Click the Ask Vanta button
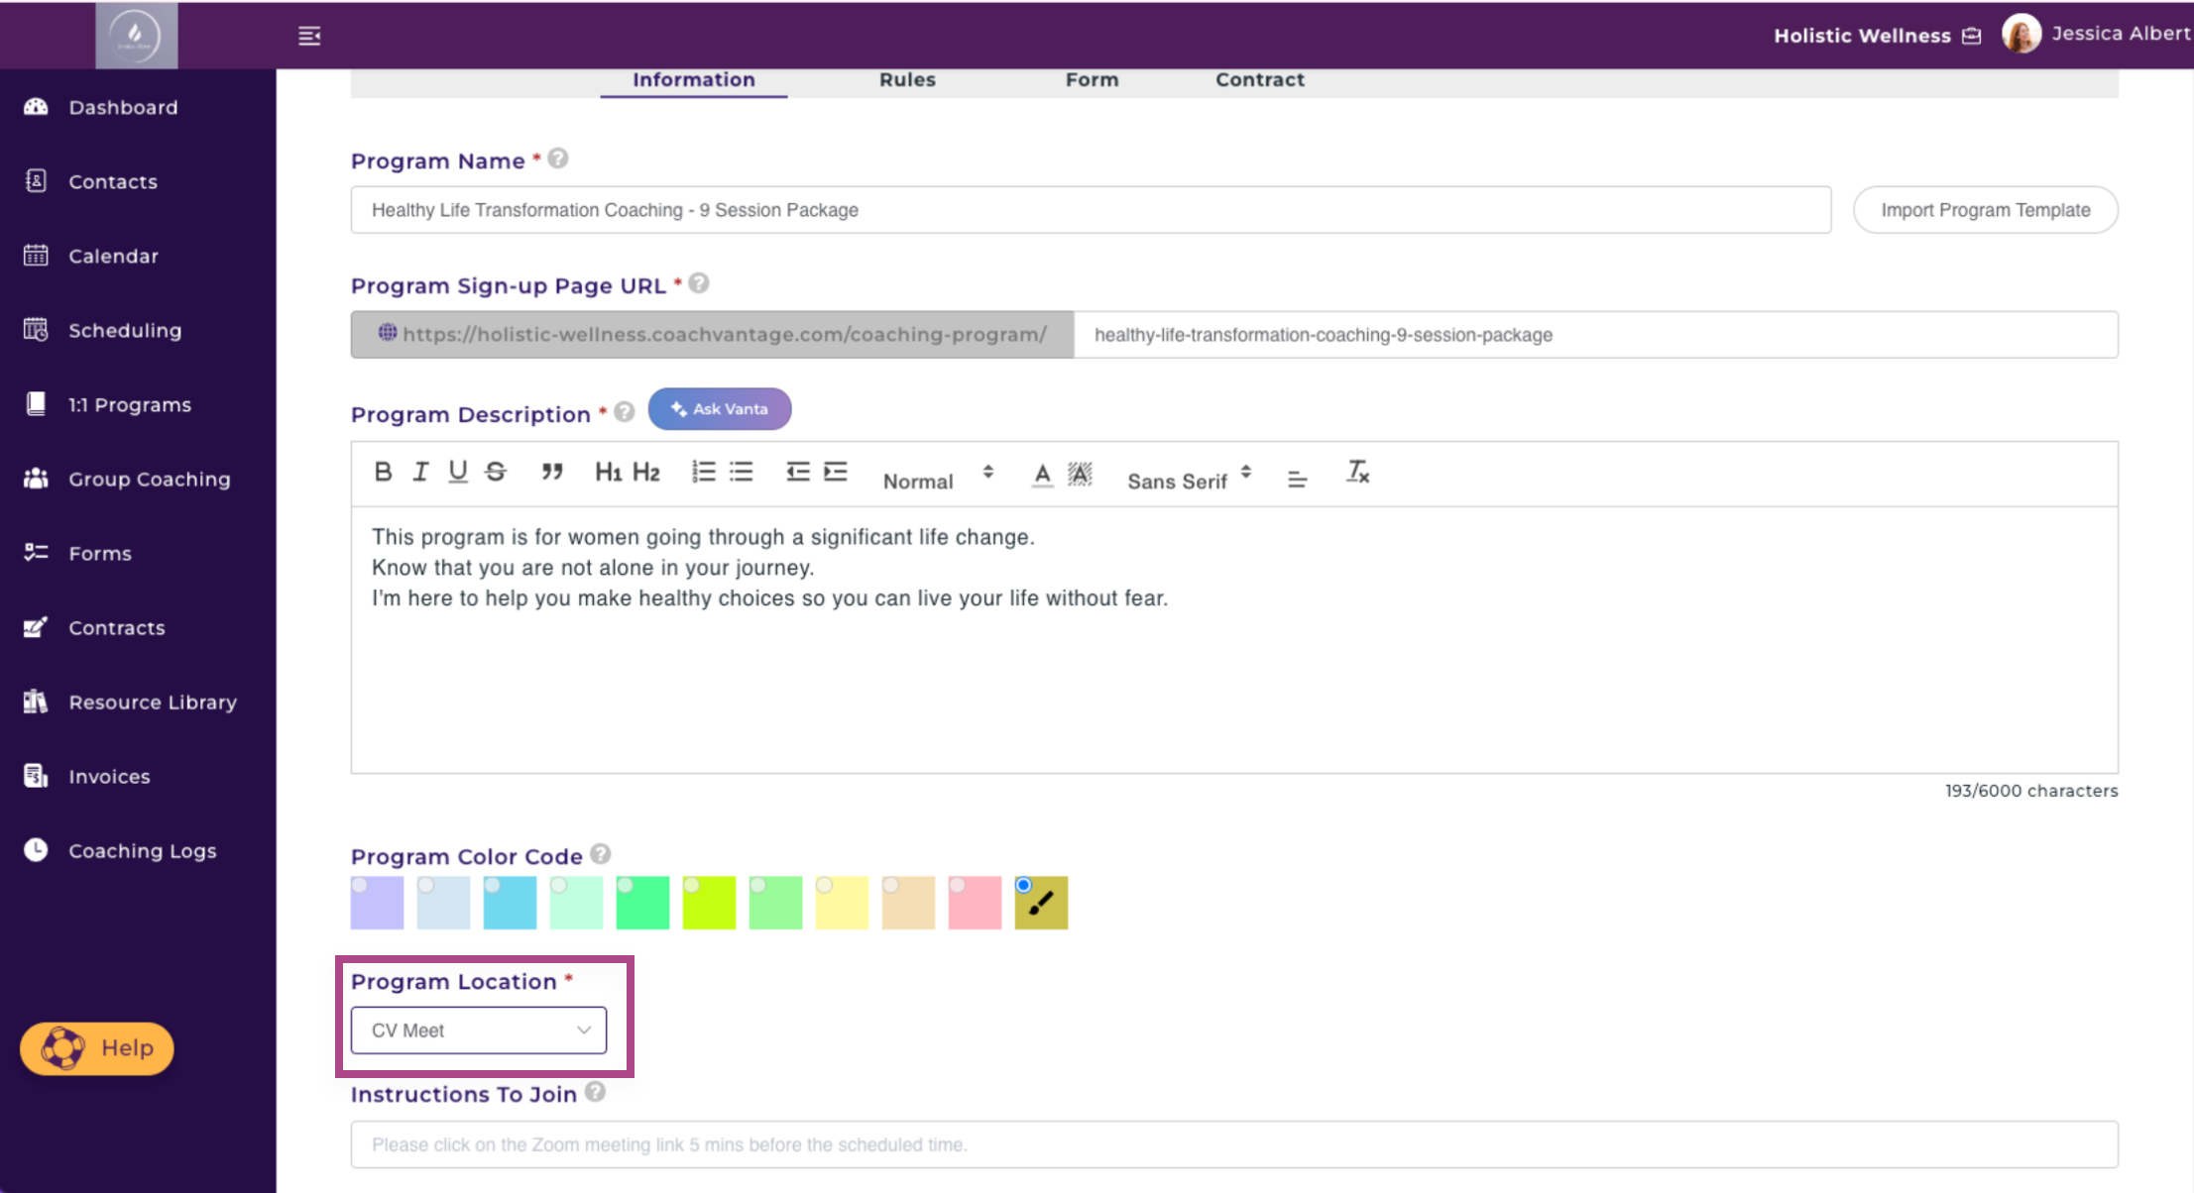 point(720,409)
